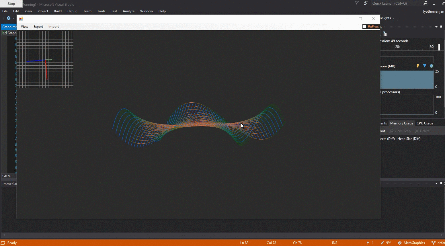Select the Graphics document tab
Viewport: 445px width, 246px height.
pyautogui.click(x=9, y=27)
